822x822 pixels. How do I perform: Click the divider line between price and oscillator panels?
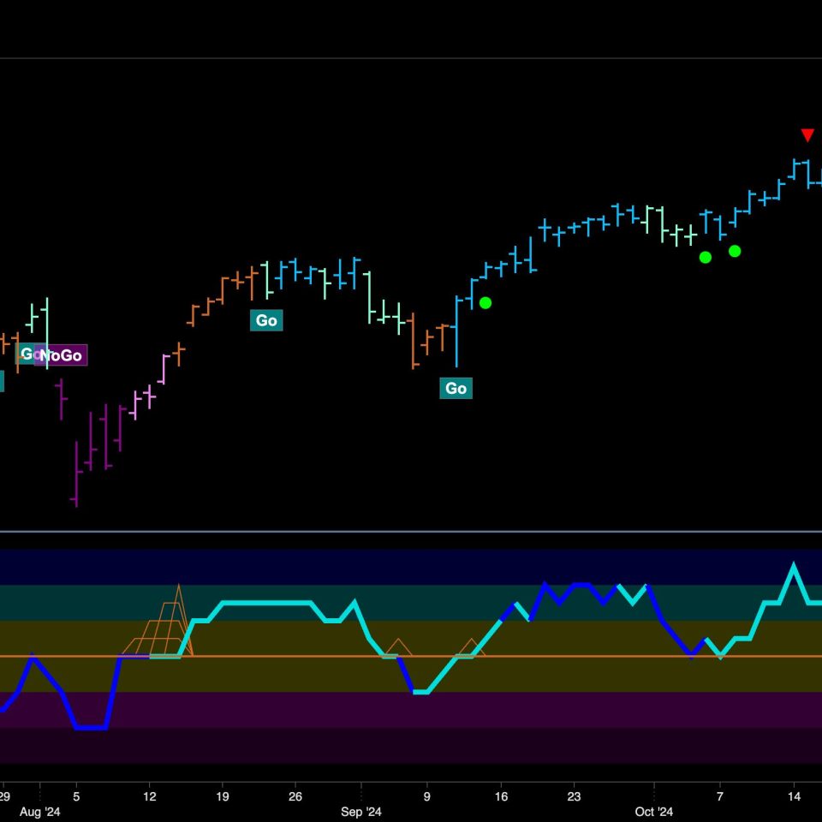click(411, 532)
